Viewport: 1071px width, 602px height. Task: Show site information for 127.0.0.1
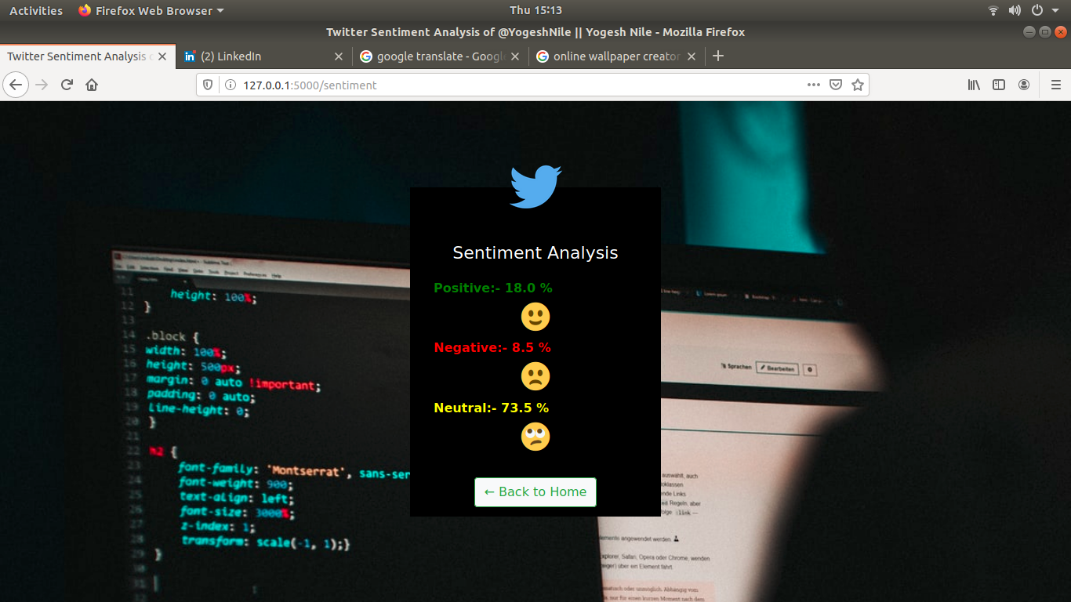coord(231,85)
